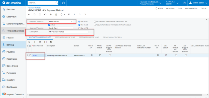Fit columns in cash accounts grid
This screenshot has height=98, width=209.
[45, 42]
